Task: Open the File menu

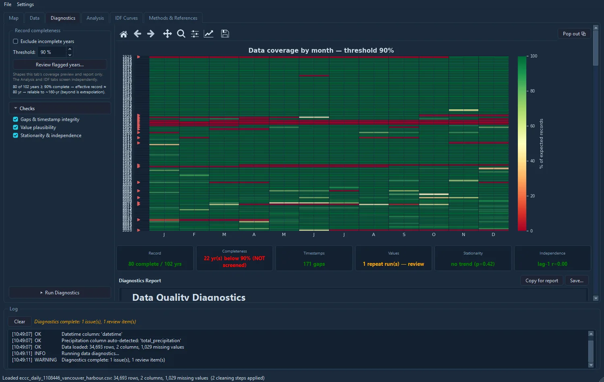Action: (8, 4)
